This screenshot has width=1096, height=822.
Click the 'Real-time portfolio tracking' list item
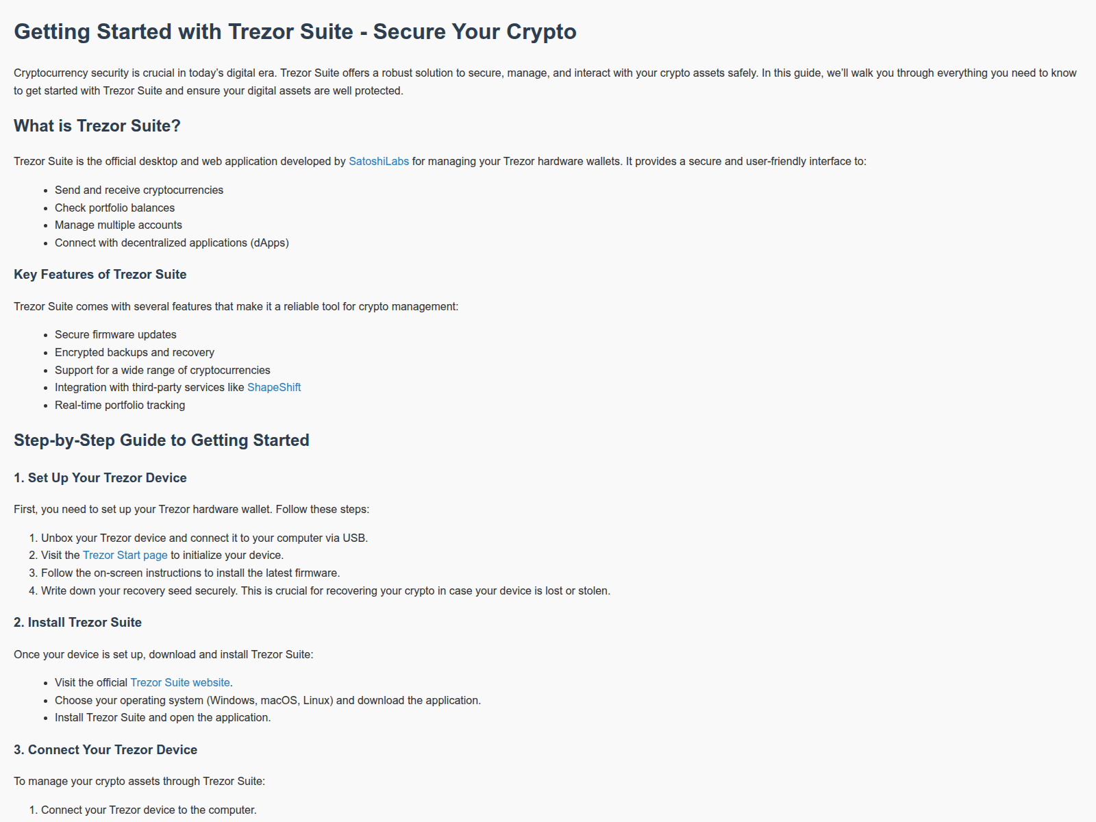pyautogui.click(x=120, y=406)
